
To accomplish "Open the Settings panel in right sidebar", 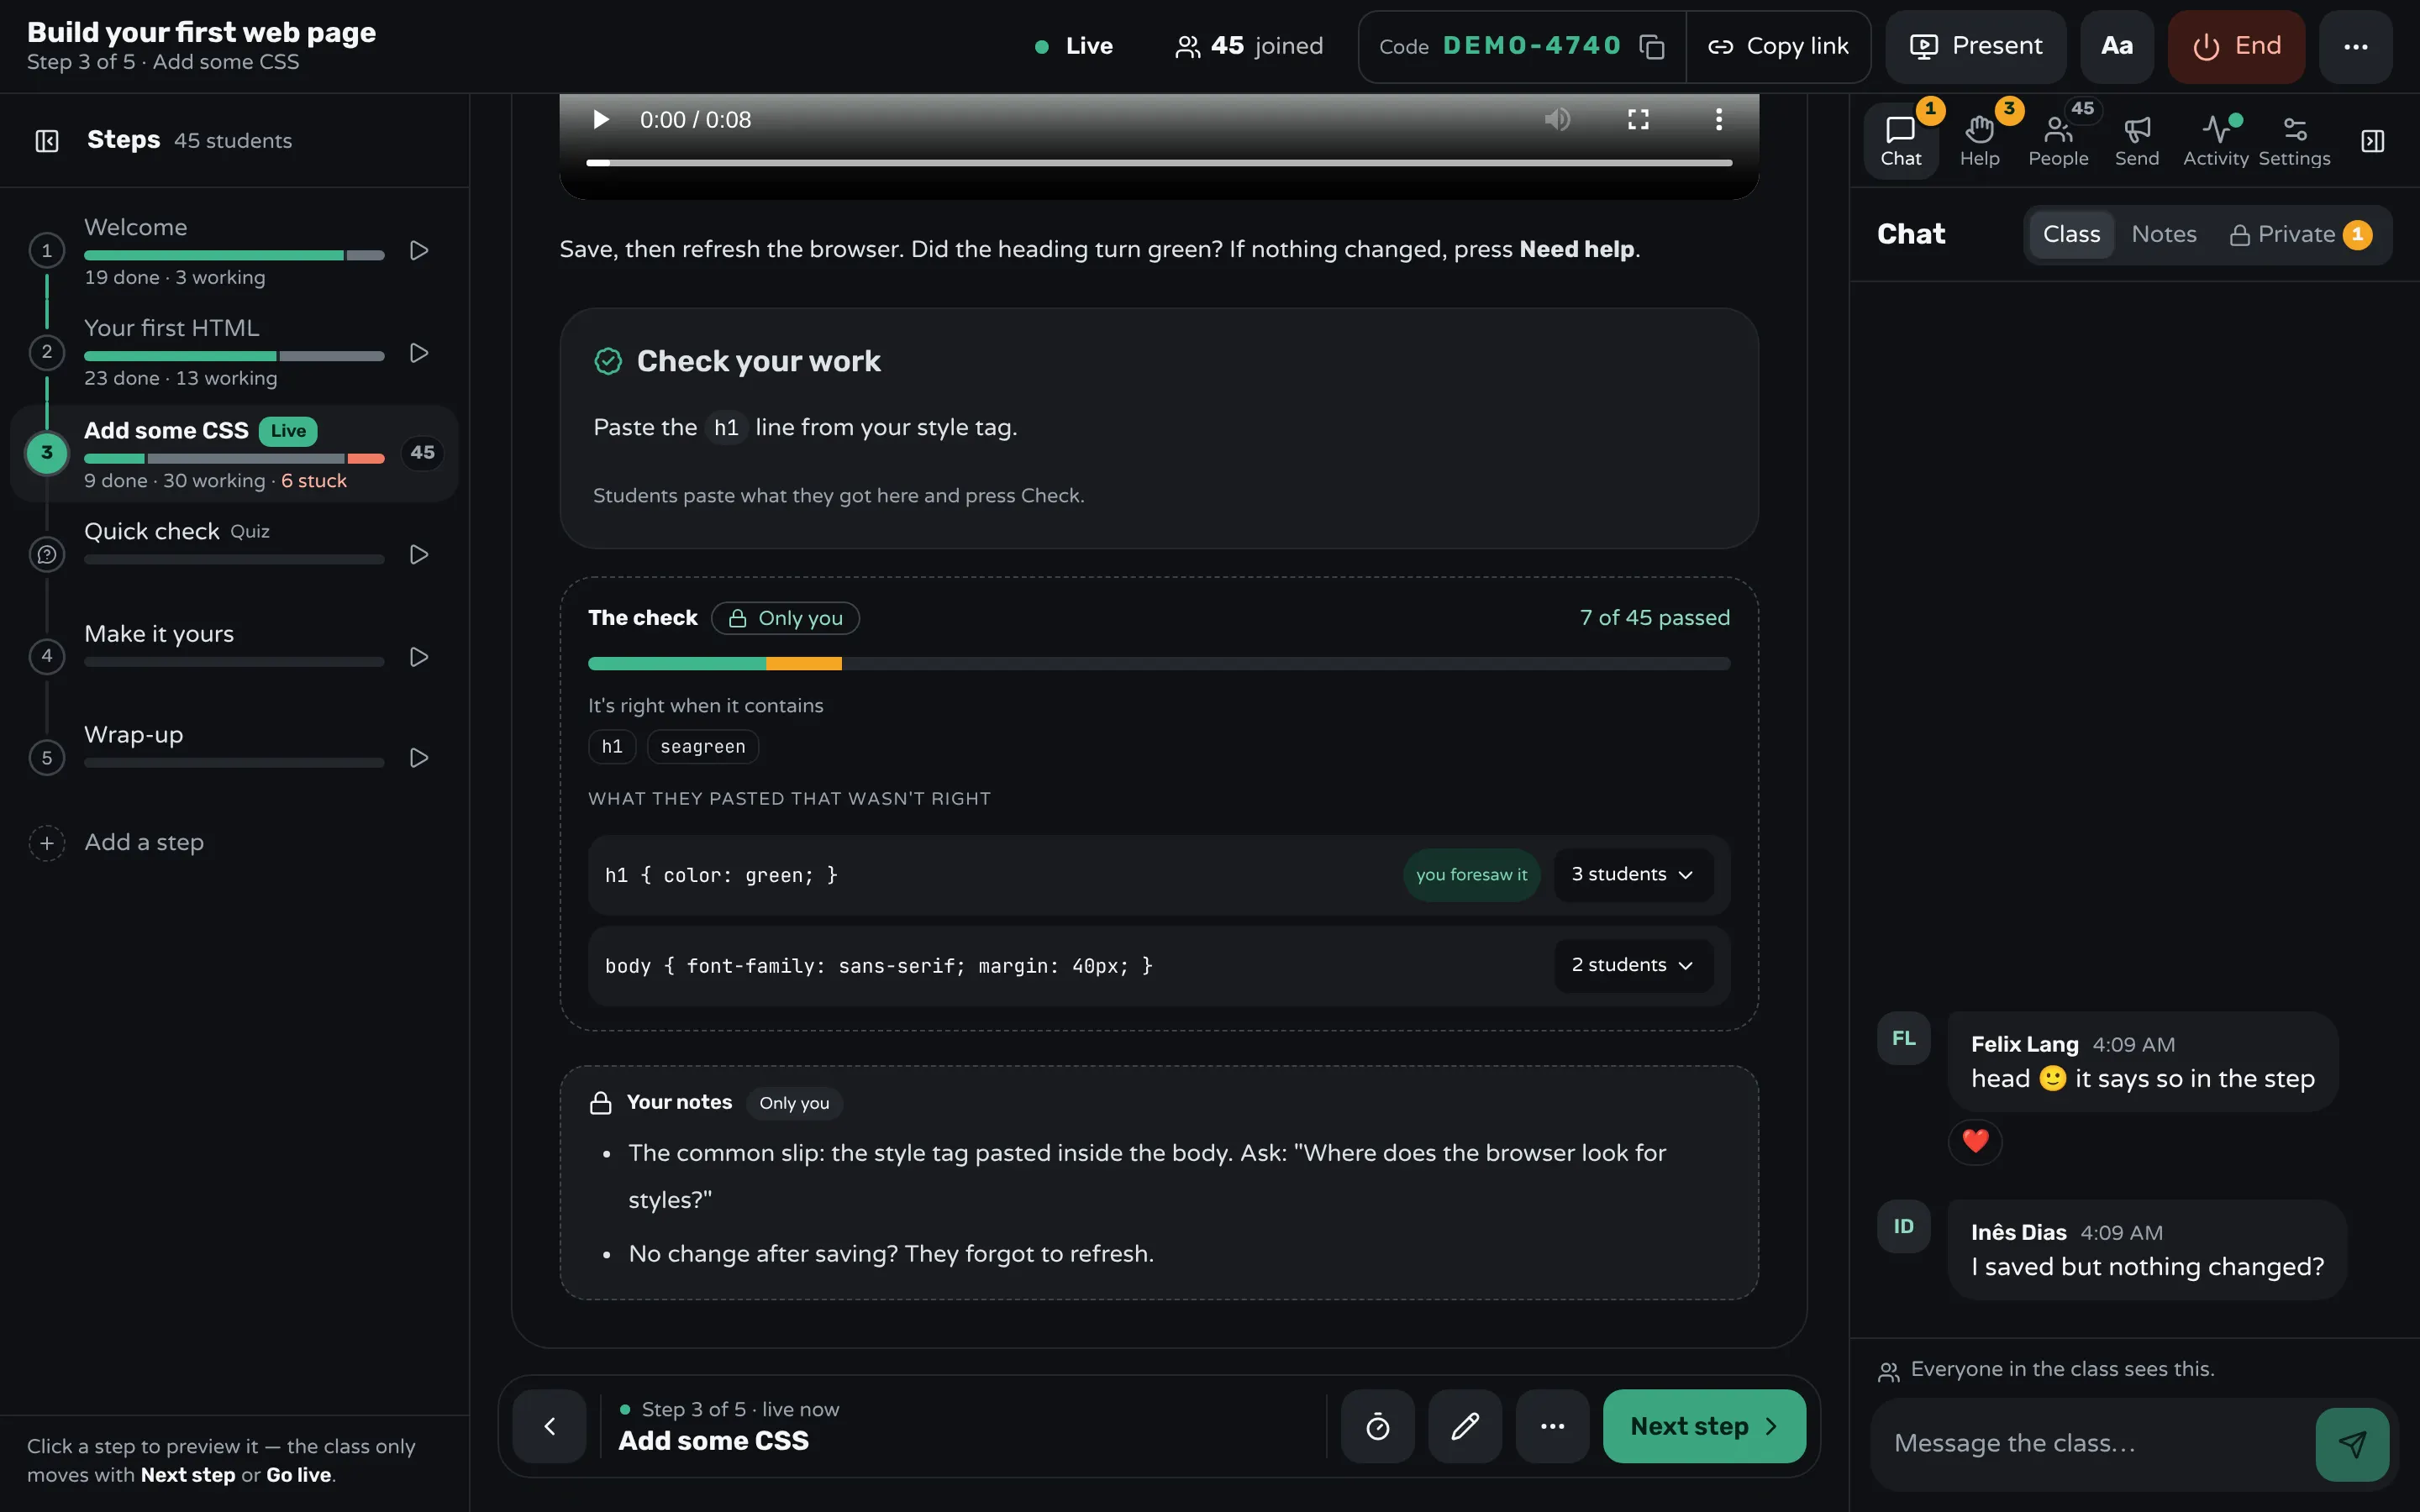I will pyautogui.click(x=2294, y=141).
